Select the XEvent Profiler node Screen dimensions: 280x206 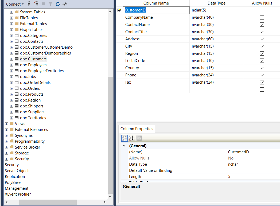pyautogui.click(x=18, y=194)
